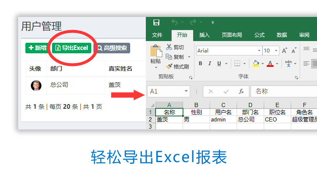Image resolution: width=317 pixels, height=182 pixels.
Task: Click the fx insert function icon
Action: (x=241, y=91)
